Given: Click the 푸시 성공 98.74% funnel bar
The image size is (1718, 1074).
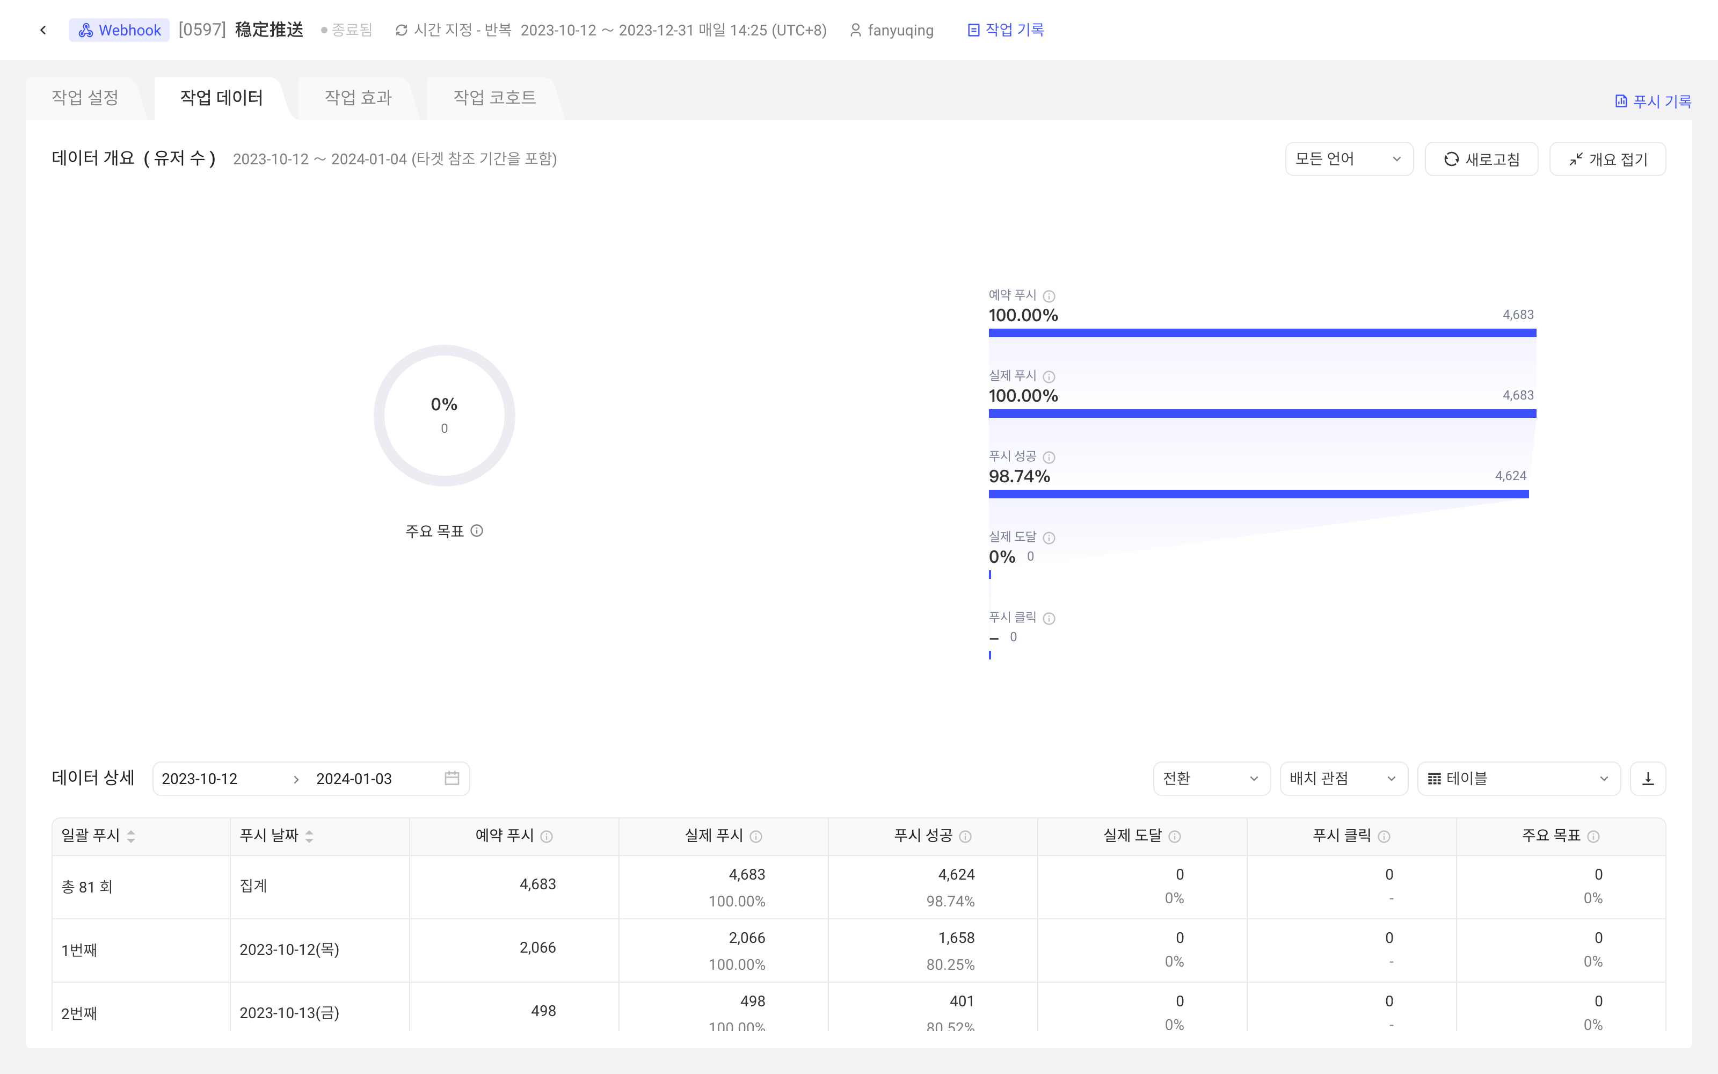Looking at the screenshot, I should click(x=1258, y=494).
